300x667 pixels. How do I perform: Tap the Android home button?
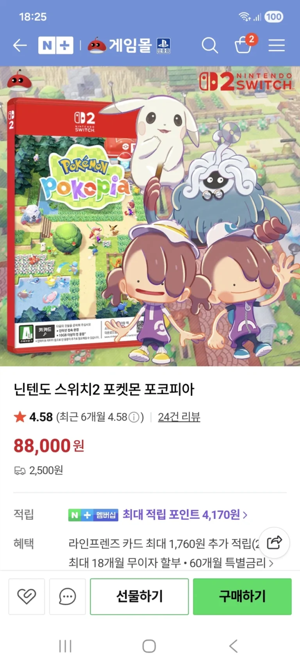149,646
